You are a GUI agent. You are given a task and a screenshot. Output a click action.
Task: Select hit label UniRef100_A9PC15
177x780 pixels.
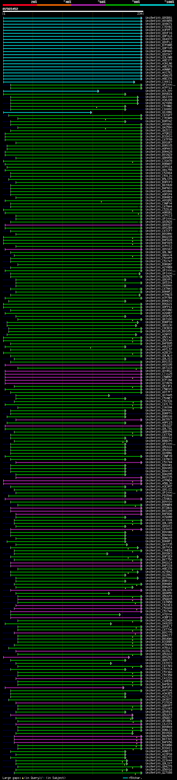(159, 423)
